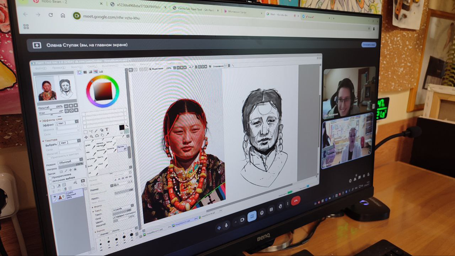Close the Кисти SAI Paint Tool browser tab
This screenshot has width=455, height=256.
pos(217,11)
